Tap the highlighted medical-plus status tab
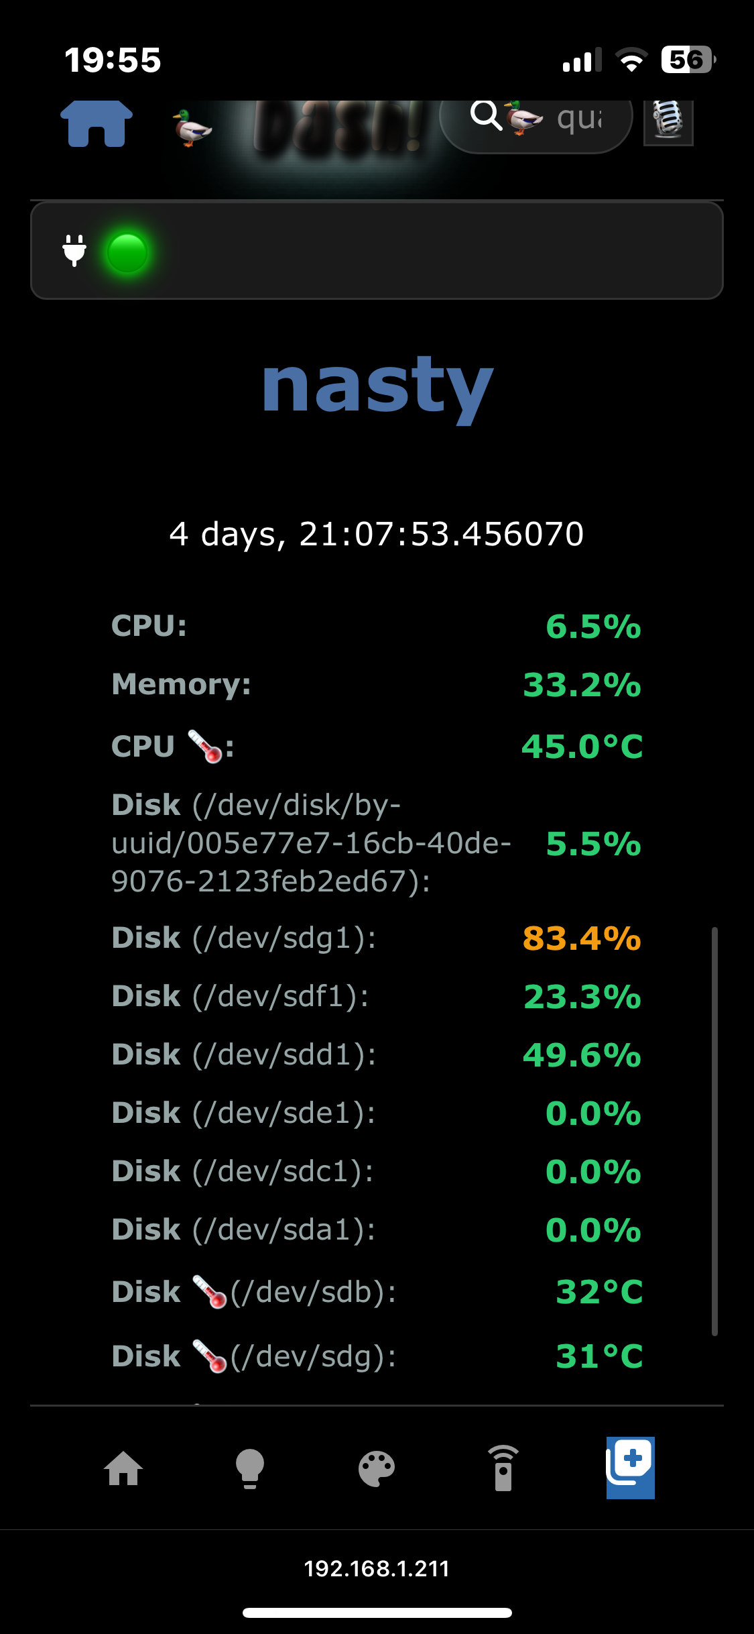This screenshot has width=754, height=1634. coord(630,1468)
